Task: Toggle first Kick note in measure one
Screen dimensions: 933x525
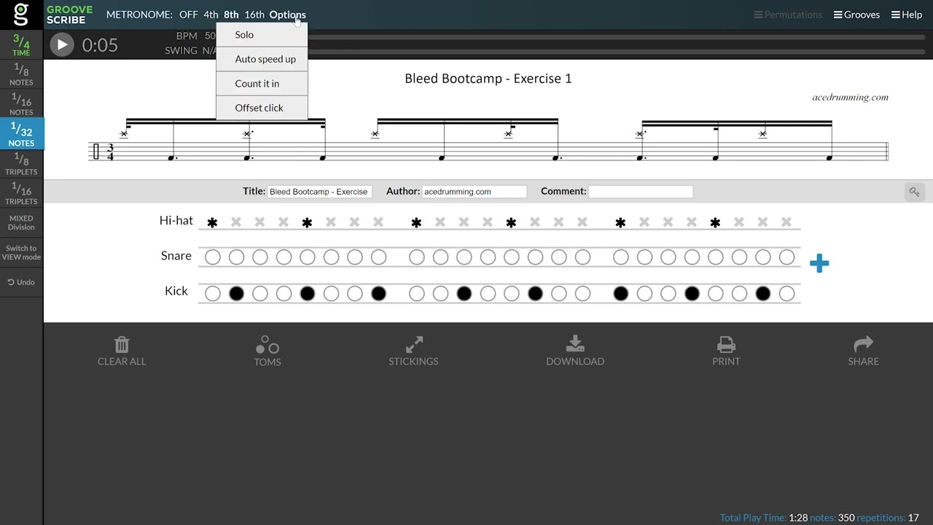Action: coord(212,293)
